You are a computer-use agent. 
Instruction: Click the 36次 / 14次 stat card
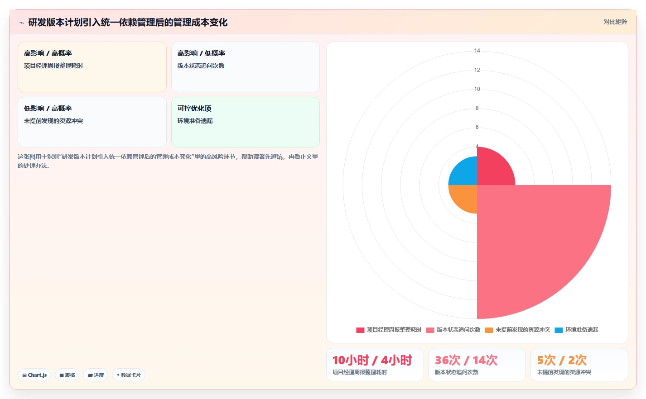pyautogui.click(x=477, y=365)
